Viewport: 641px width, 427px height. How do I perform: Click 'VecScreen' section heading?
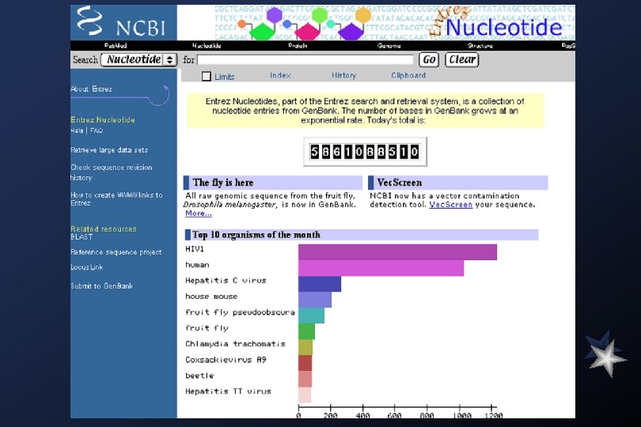(400, 182)
